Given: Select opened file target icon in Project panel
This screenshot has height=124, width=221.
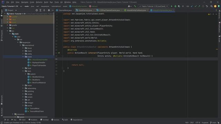Looking at the screenshot, I should [37, 10].
